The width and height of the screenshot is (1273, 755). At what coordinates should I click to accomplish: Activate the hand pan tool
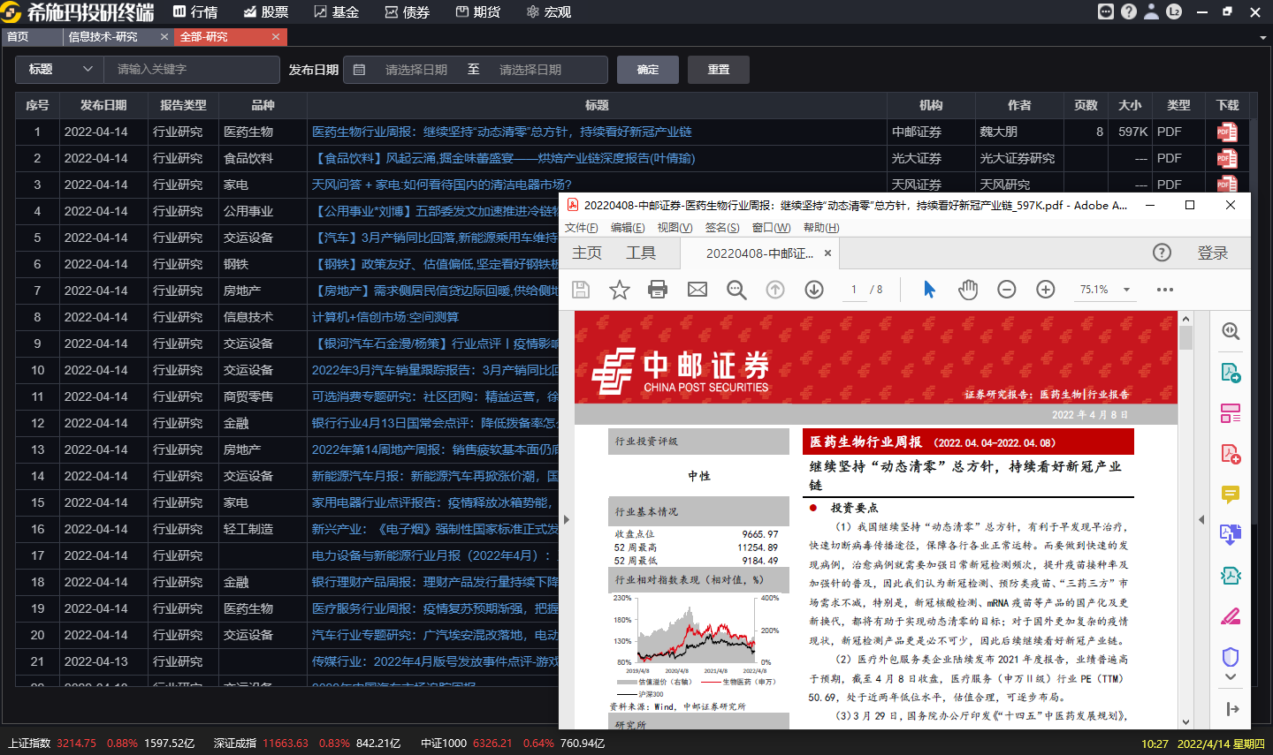[968, 290]
